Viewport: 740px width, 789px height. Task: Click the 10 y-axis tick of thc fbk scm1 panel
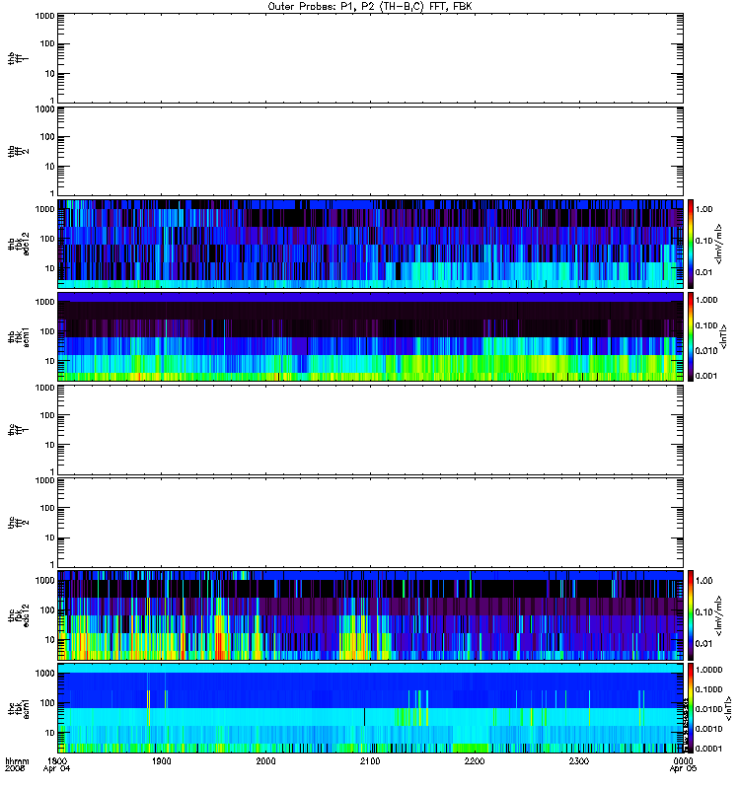pyautogui.click(x=50, y=733)
